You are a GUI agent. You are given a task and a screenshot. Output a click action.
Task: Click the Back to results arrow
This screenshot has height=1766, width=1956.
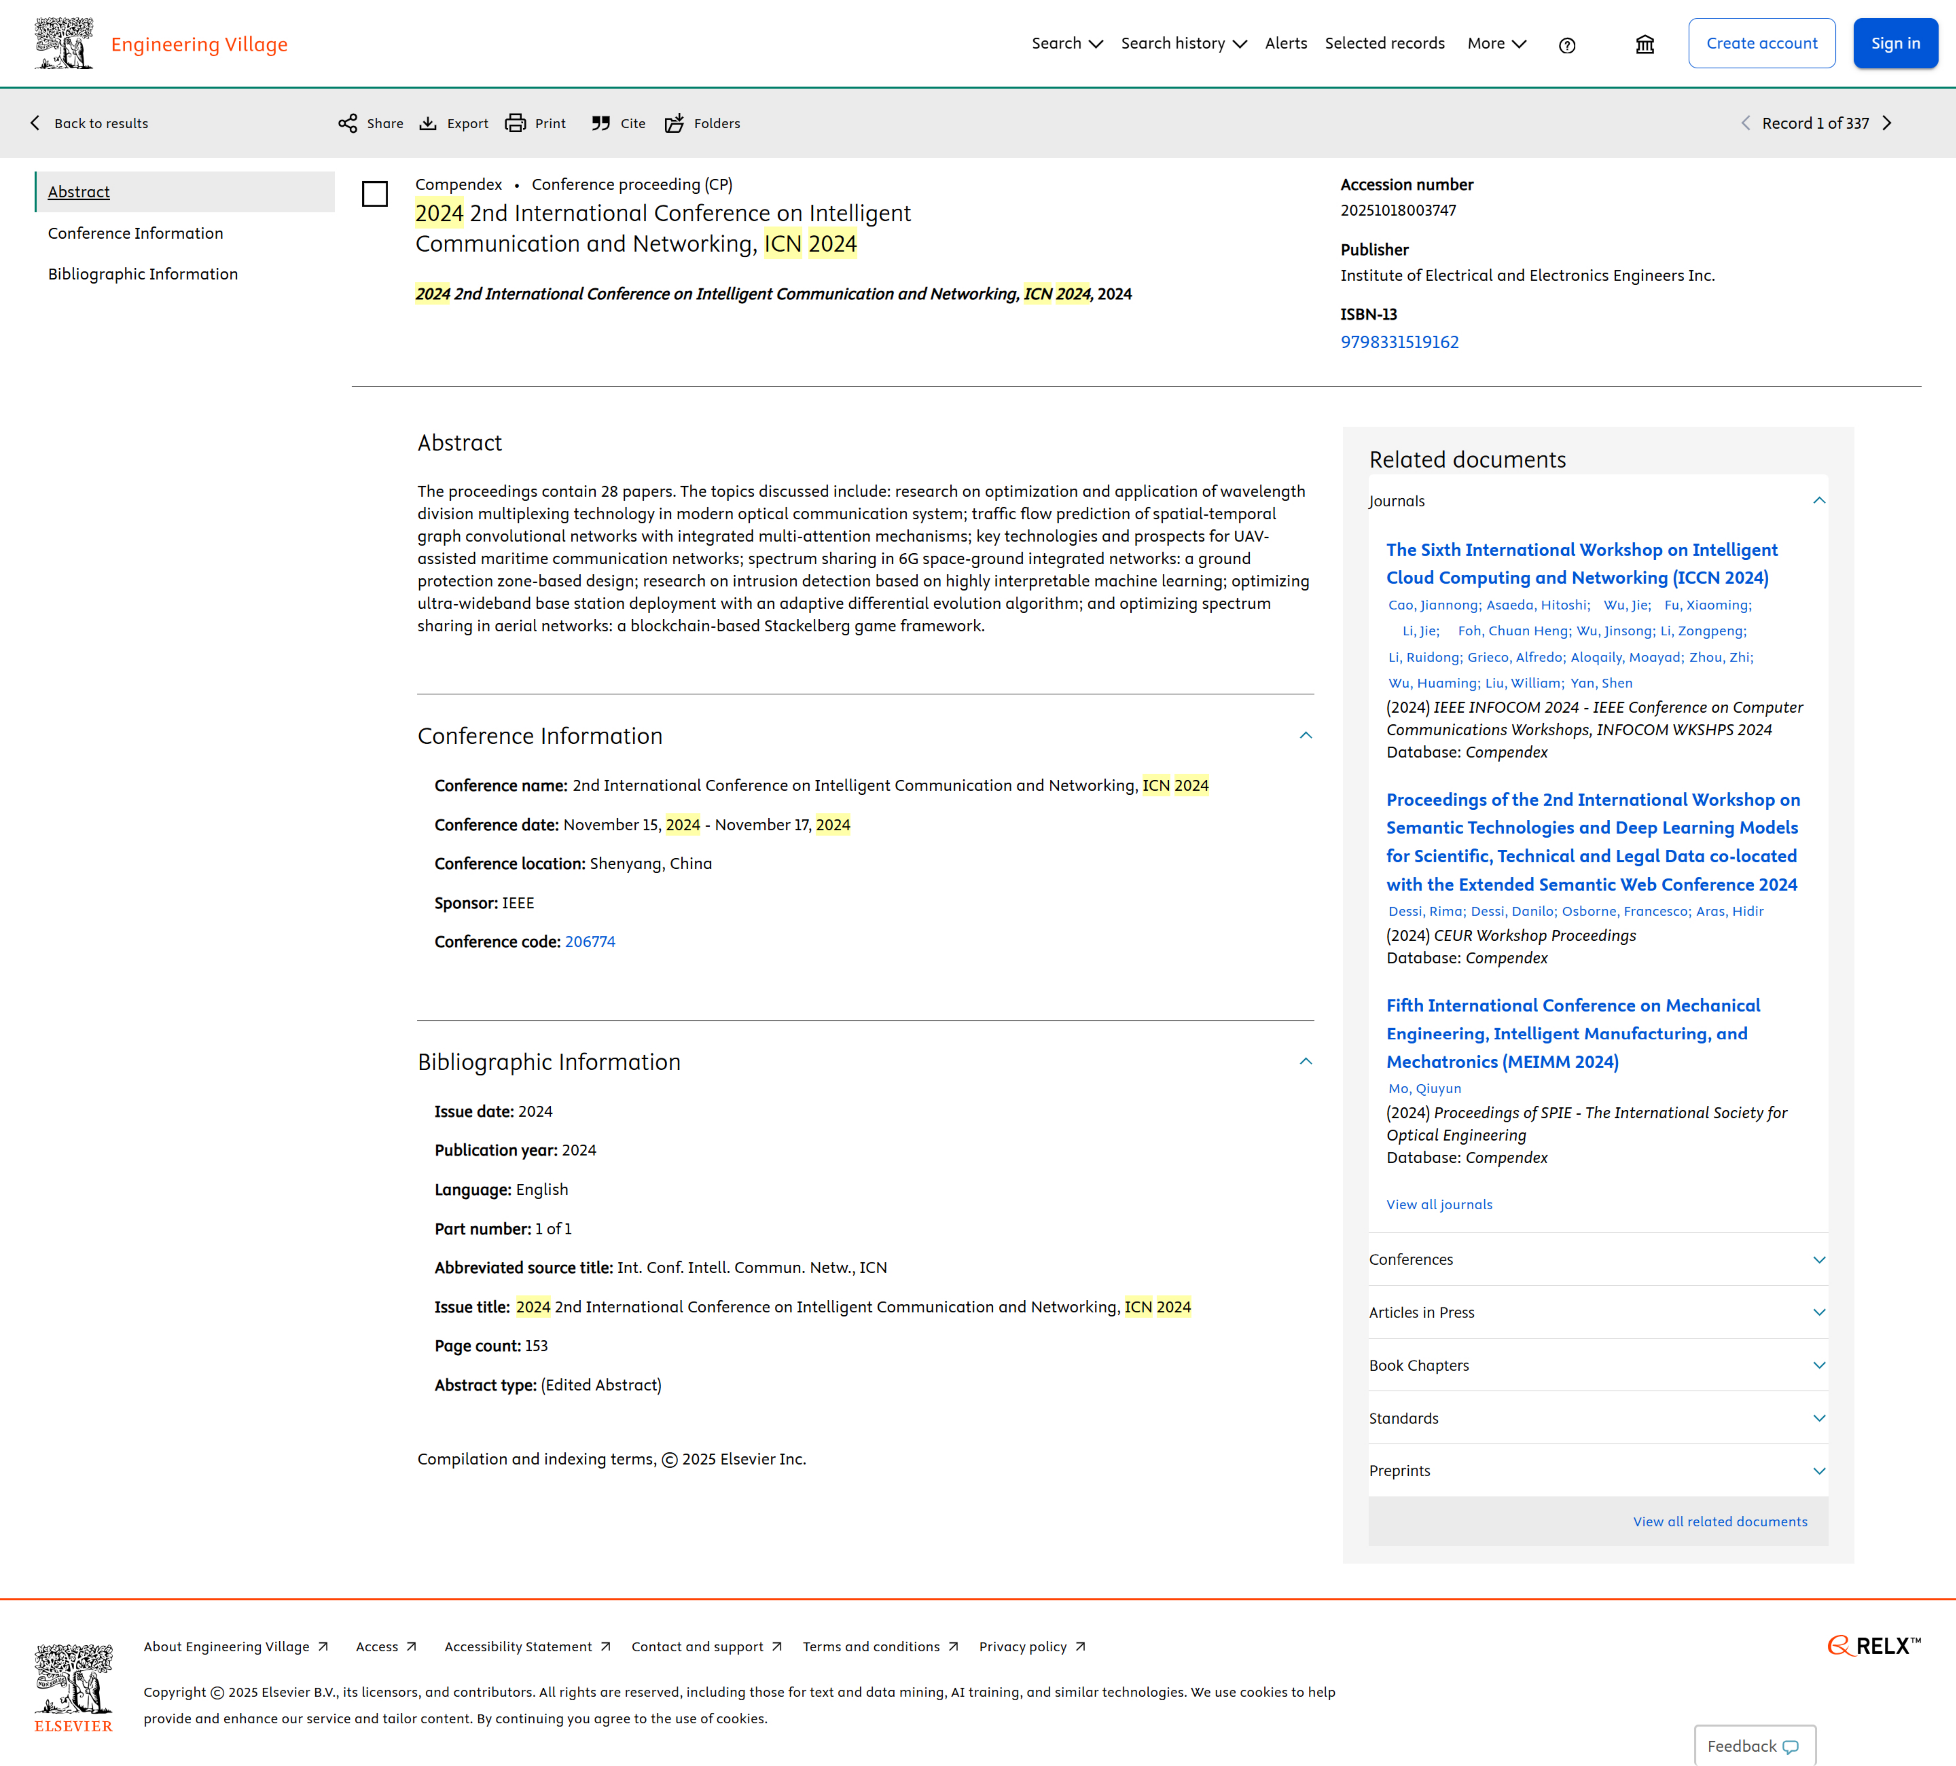(x=35, y=123)
